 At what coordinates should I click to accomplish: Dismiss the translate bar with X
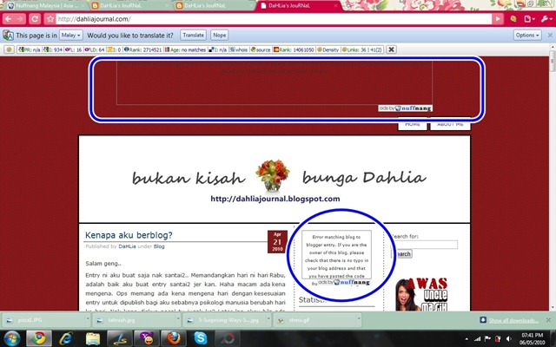click(x=550, y=35)
